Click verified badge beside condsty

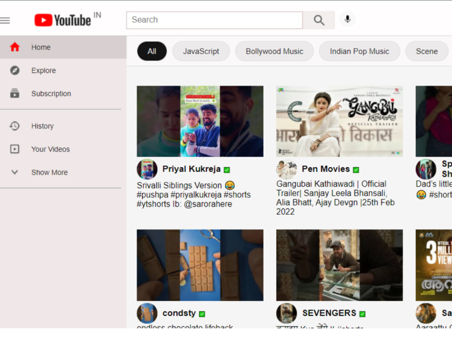(202, 314)
